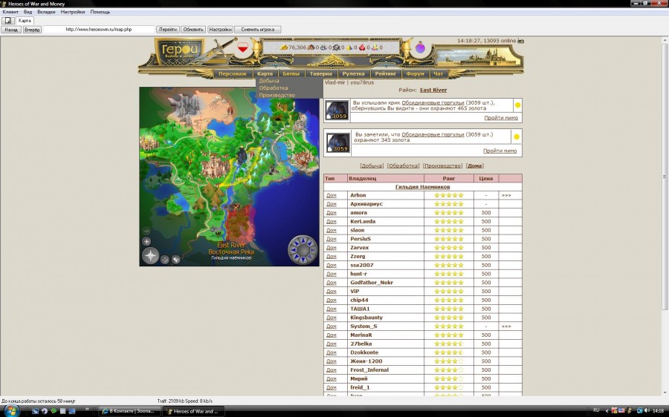Click Пройти мимо for 345 gold encounter
The image size is (669, 417).
tap(500, 151)
